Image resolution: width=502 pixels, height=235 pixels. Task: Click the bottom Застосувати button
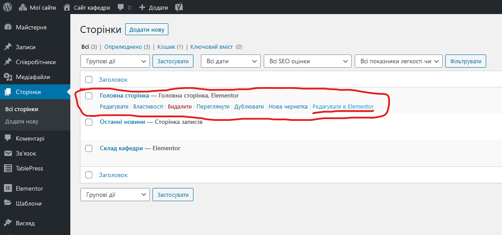click(x=173, y=195)
